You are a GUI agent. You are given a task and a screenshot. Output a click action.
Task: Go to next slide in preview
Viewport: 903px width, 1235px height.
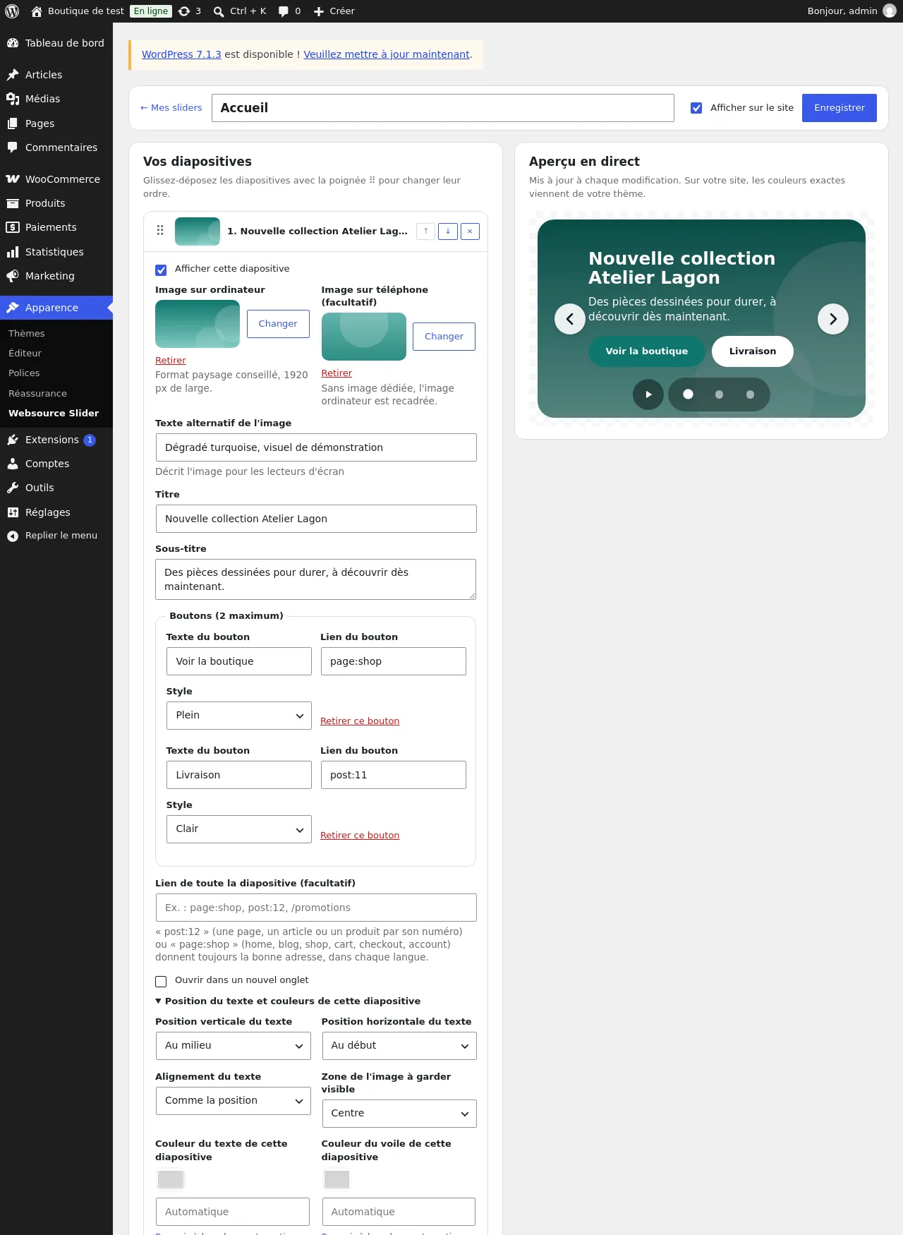click(833, 319)
